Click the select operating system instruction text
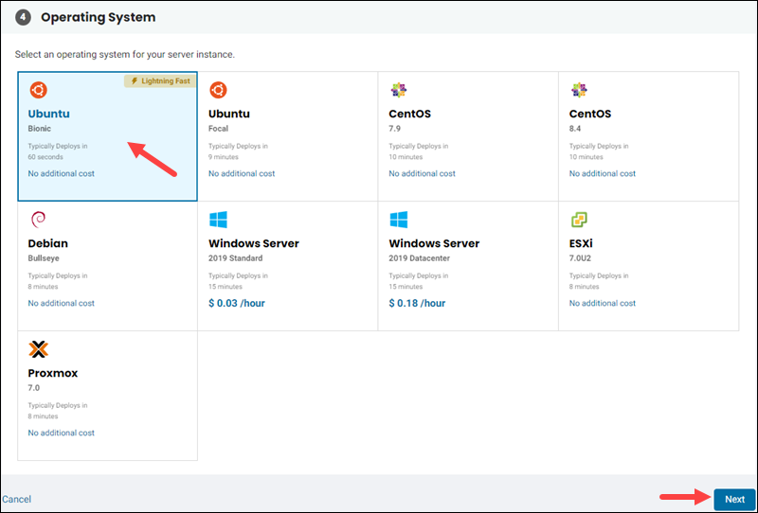The image size is (758, 513). [125, 55]
